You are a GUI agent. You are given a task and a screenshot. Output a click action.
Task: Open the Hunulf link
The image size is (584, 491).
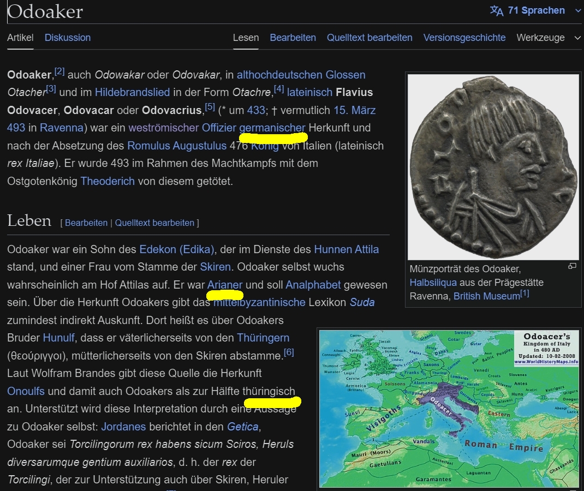point(59,338)
